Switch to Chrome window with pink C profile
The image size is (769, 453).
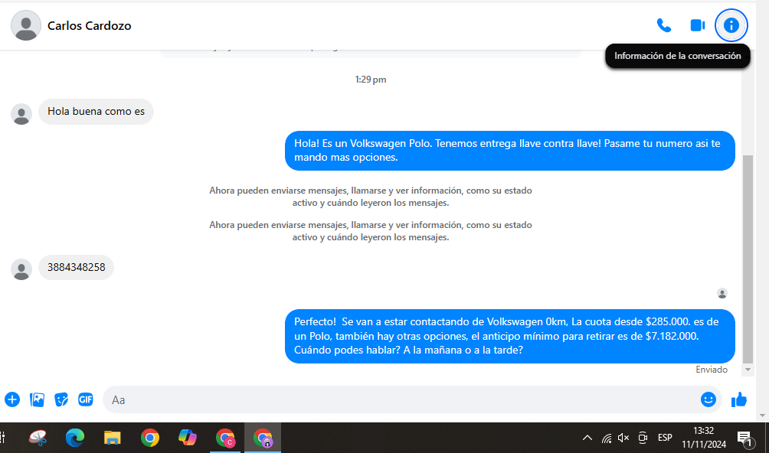(225, 438)
